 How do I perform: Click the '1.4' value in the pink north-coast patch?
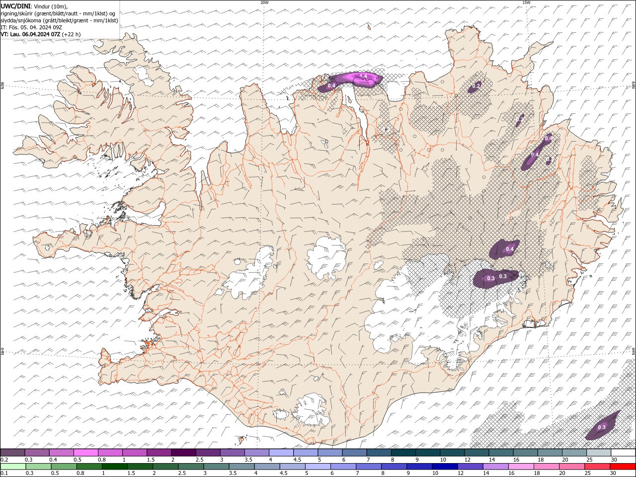click(x=363, y=76)
